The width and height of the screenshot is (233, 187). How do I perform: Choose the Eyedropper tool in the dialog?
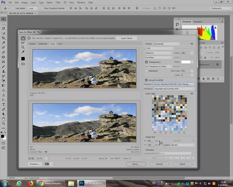(23, 52)
